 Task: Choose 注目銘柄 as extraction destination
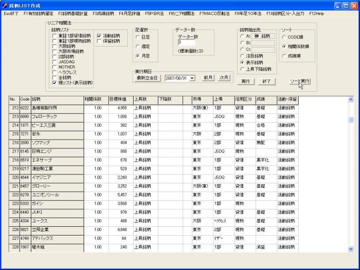[x=242, y=56]
